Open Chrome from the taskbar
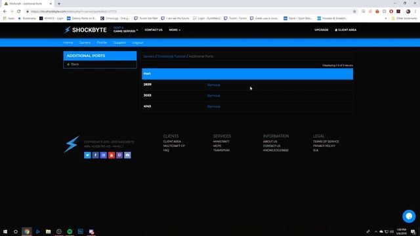 [x=27, y=231]
